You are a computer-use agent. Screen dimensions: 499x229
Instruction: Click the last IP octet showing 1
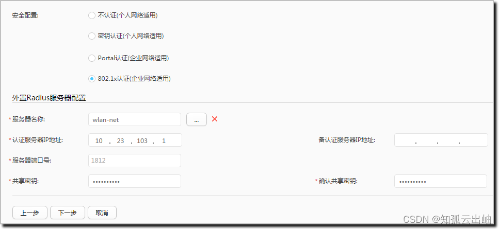(x=164, y=140)
